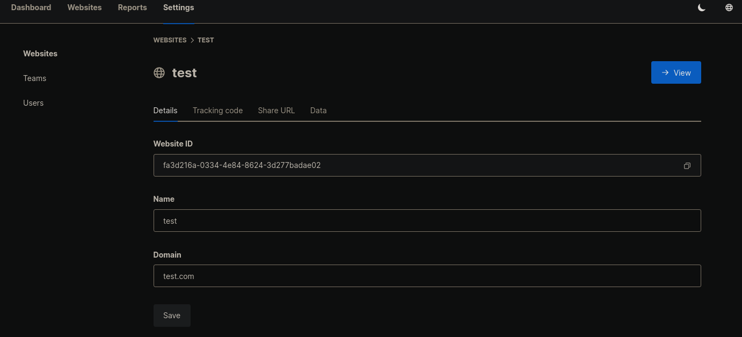Copy the Website ID with copy icon
Screen dimensions: 742x337
pos(687,166)
